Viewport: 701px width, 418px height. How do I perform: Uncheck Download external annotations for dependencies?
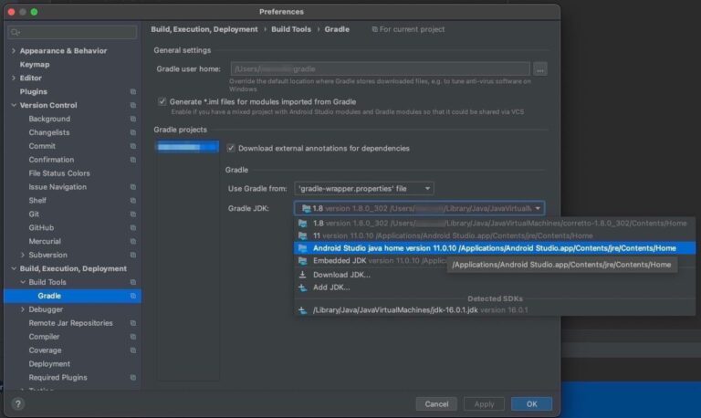(231, 148)
